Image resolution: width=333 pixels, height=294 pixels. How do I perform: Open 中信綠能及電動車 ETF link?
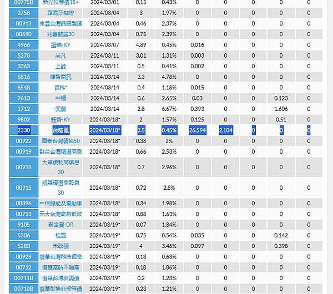tap(60, 204)
